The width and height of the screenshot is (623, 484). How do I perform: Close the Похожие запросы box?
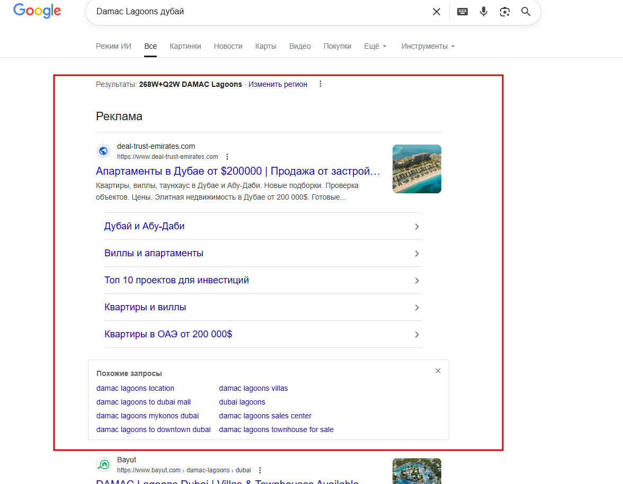coord(438,371)
